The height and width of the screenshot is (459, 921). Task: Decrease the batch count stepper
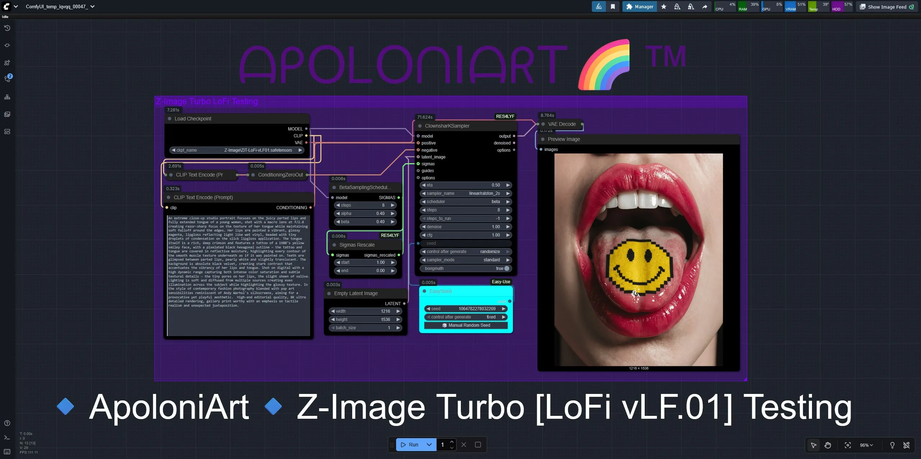[x=452, y=448]
